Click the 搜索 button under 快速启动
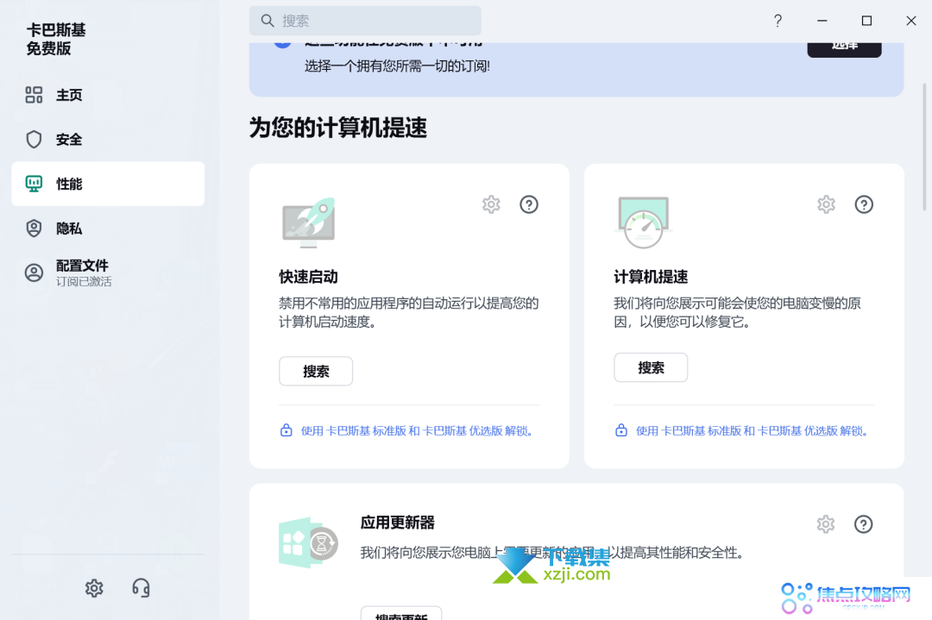The width and height of the screenshot is (932, 620). (x=316, y=371)
